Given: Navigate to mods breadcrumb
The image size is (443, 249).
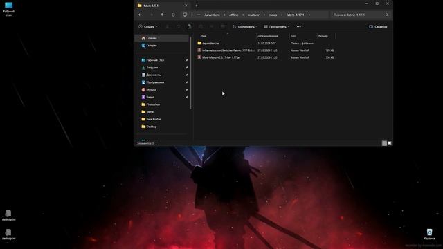Looking at the screenshot, I should click(273, 15).
